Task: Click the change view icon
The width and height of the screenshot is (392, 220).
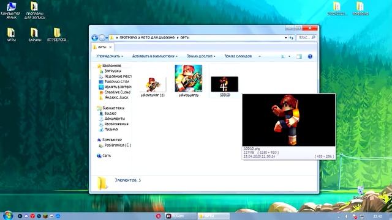Action: 283,57
